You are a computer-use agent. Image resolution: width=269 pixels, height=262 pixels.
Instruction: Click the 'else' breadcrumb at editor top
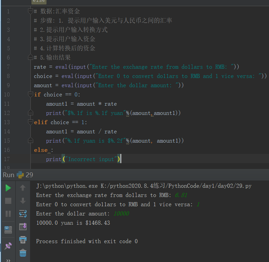39,1
